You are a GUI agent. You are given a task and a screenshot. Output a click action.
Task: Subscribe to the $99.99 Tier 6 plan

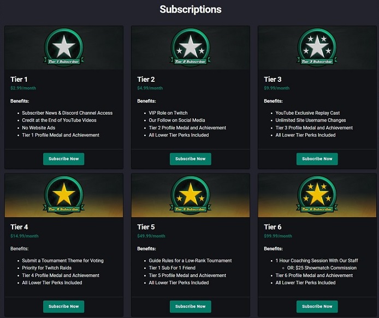317,306
